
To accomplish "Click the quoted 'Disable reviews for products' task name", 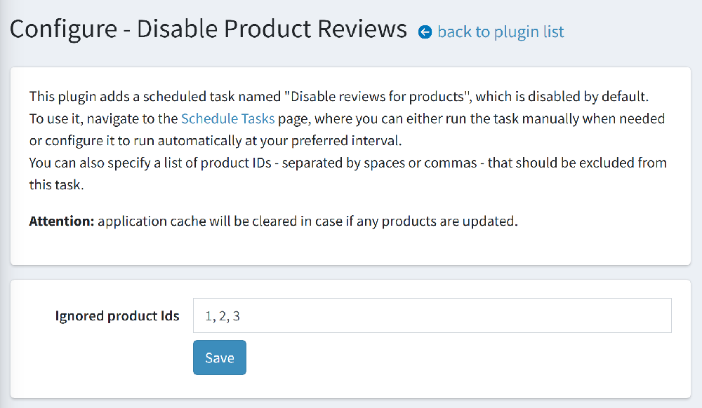I will (x=378, y=97).
